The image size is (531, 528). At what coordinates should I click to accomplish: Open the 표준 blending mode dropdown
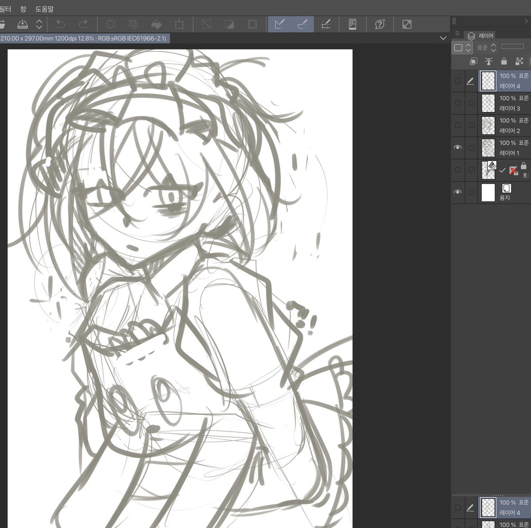pyautogui.click(x=487, y=47)
